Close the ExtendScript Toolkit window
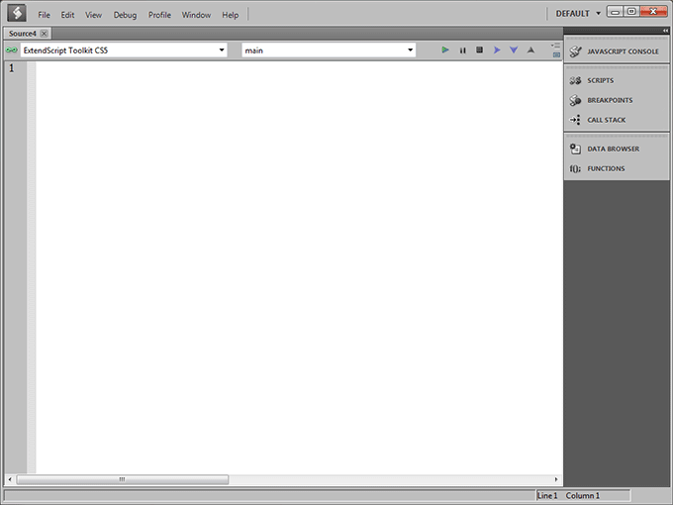Image resolution: width=673 pixels, height=505 pixels. (653, 12)
